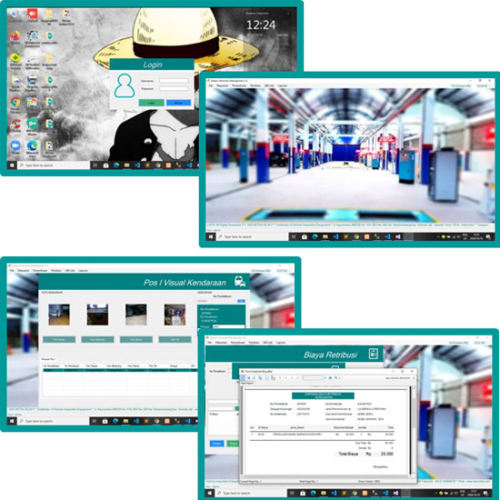Viewport: 500px width, 500px height.
Task: Select highlighted row in Pos I table
Action: 120,370
